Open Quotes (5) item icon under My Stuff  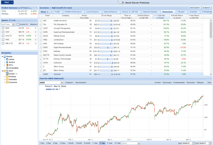tap(7, 74)
